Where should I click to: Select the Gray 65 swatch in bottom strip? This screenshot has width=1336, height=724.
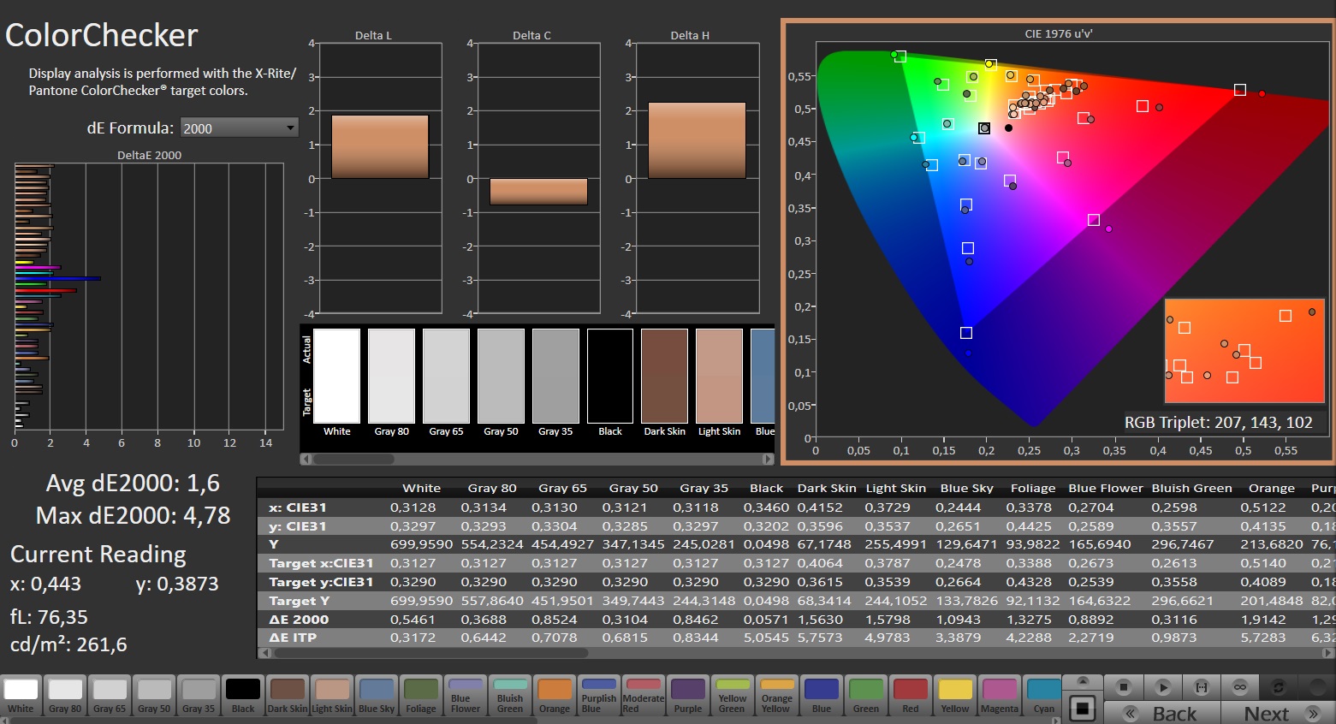pos(110,696)
